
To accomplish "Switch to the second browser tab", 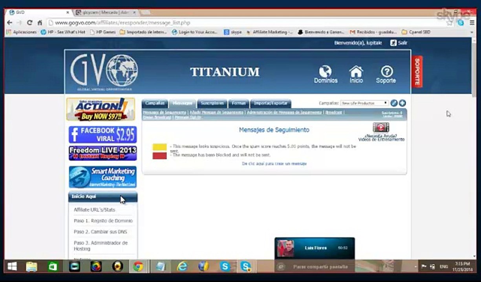I will point(106,13).
